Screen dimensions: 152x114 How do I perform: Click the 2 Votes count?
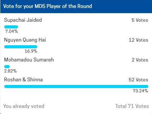point(140,60)
